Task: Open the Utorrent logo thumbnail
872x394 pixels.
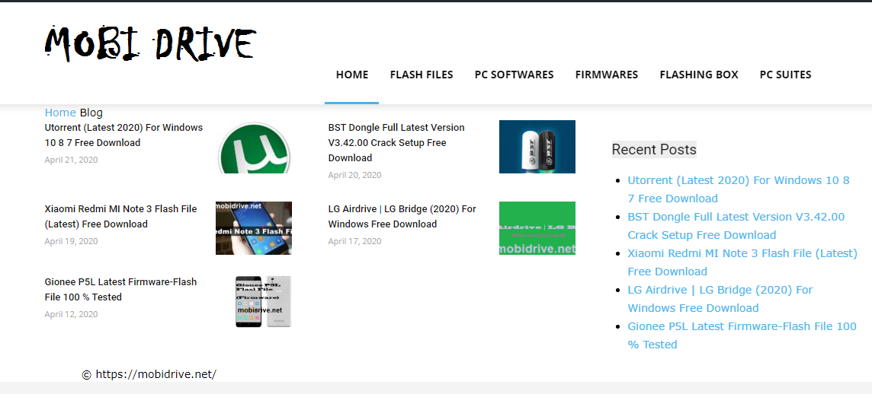Action: click(x=254, y=147)
